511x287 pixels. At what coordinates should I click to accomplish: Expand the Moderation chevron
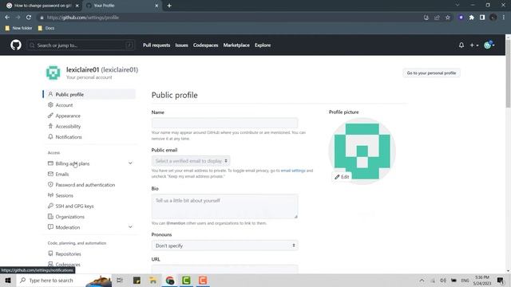pos(130,226)
